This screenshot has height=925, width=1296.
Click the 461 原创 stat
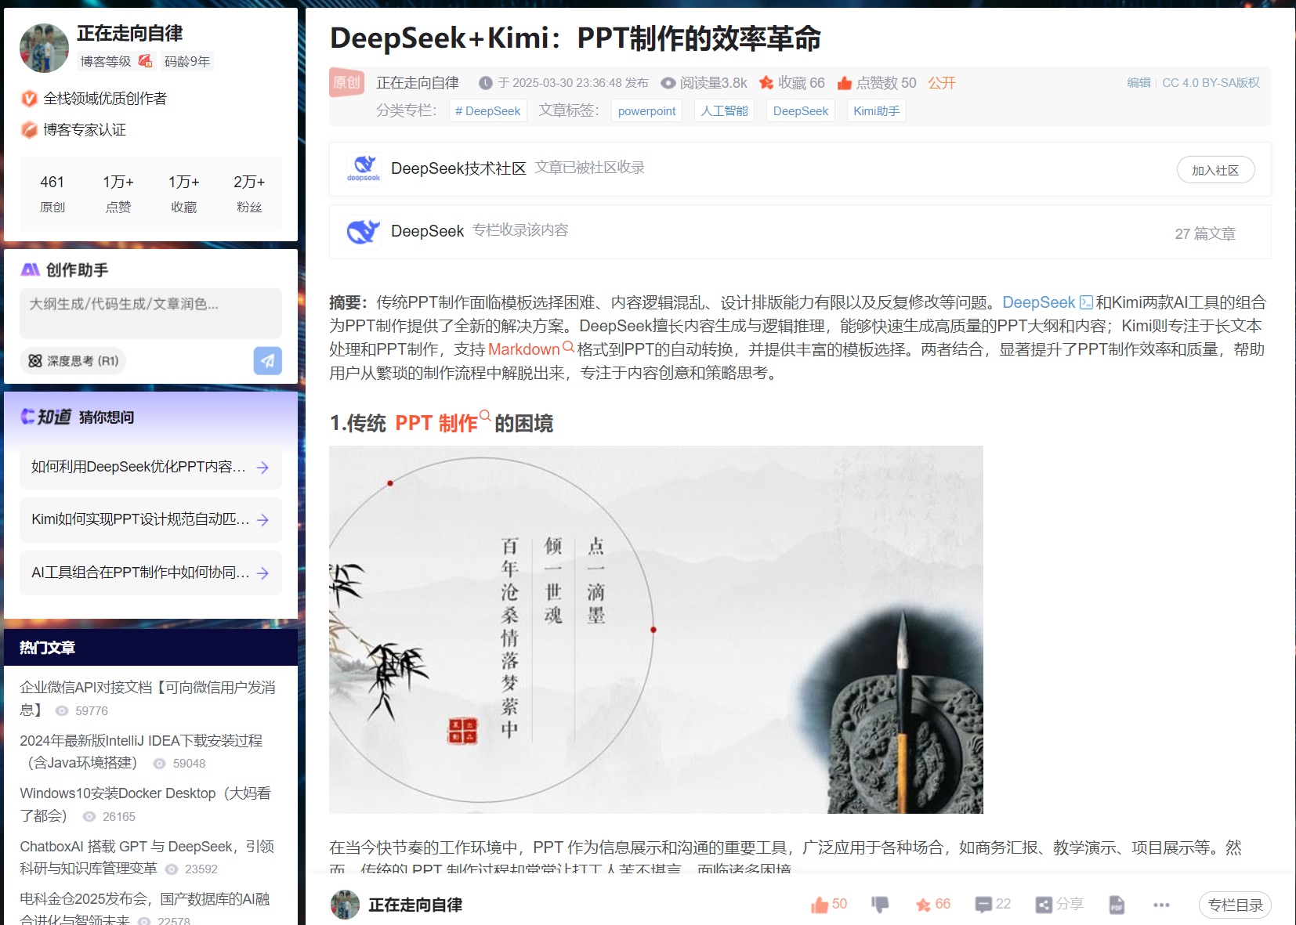[52, 193]
